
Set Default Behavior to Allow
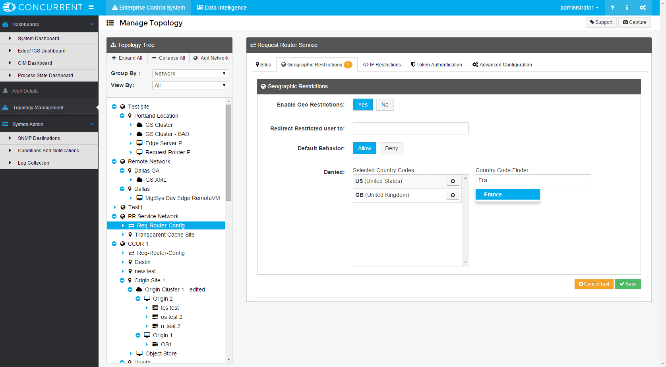point(364,148)
